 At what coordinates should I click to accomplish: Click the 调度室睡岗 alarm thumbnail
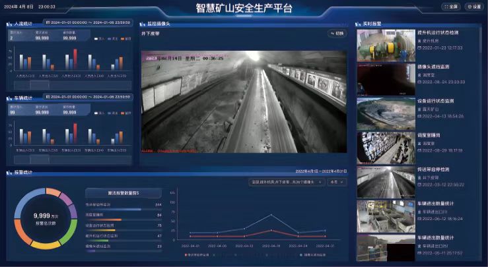click(386, 148)
